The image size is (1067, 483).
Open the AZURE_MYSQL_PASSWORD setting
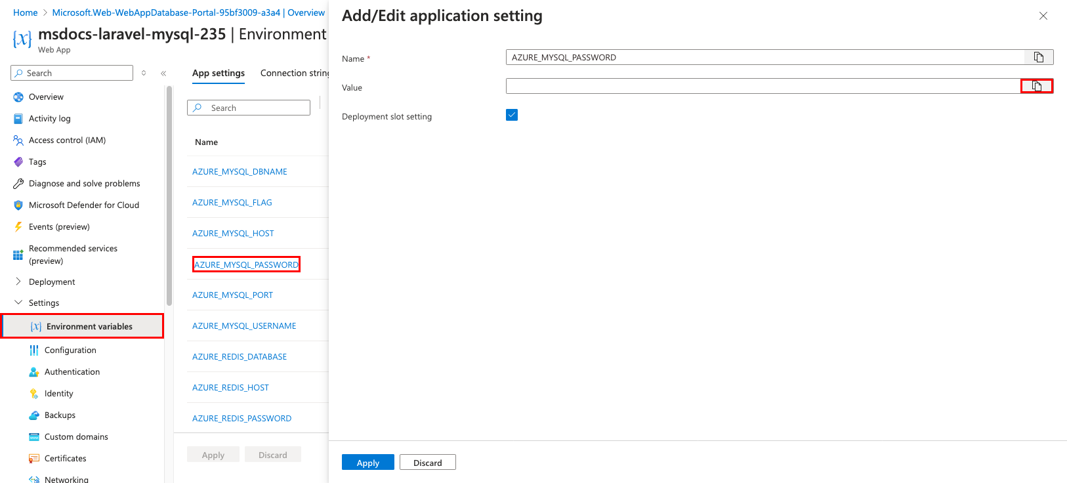246,264
